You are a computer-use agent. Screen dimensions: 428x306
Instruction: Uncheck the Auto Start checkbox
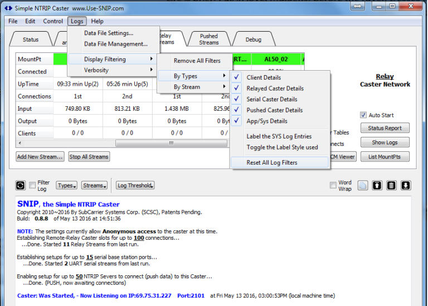tap(363, 115)
